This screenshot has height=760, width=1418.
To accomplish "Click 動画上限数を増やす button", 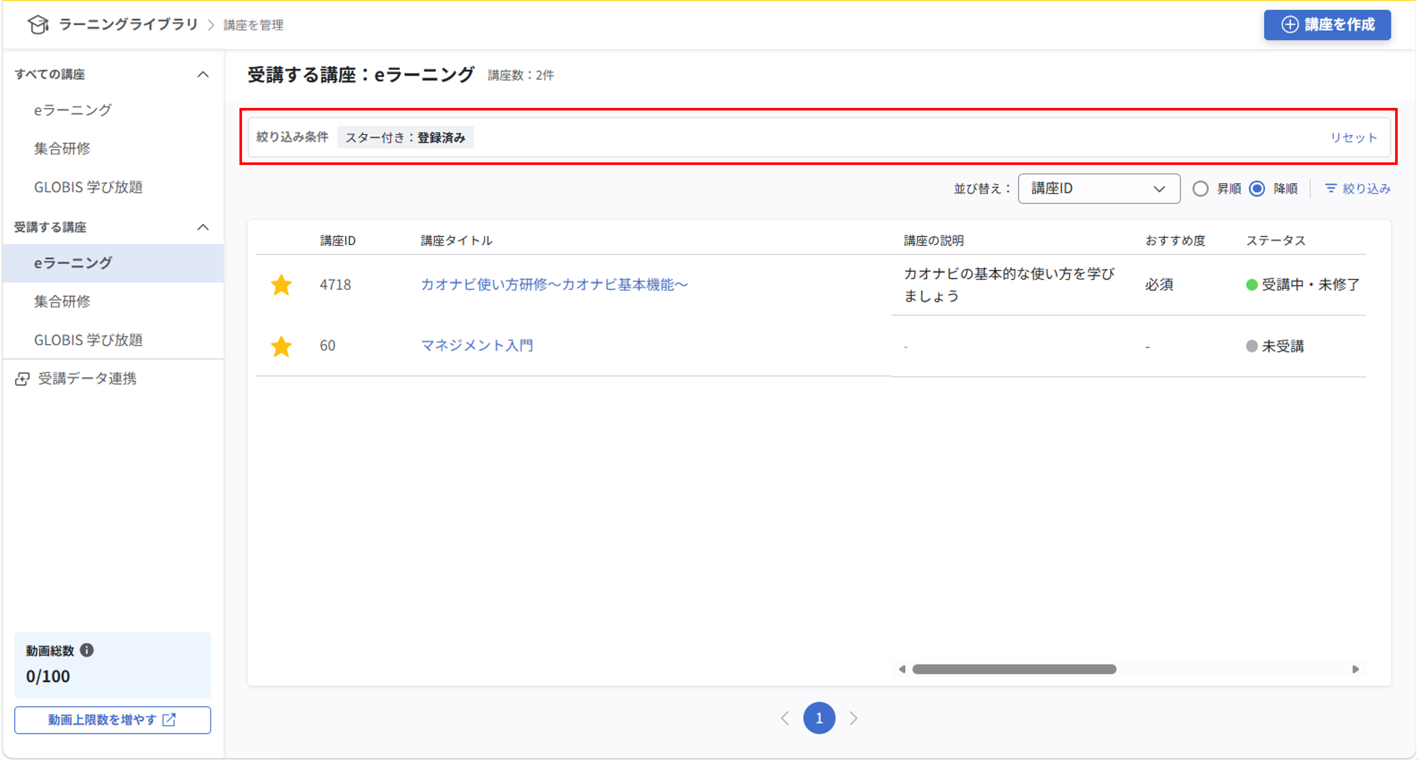I will point(112,720).
